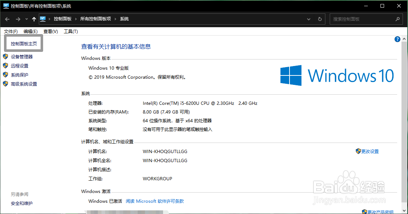
Task: Click workgroup value WORKGROUP
Action: 157,178
